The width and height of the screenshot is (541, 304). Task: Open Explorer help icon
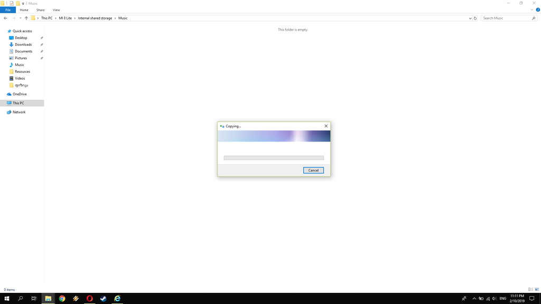tap(538, 10)
